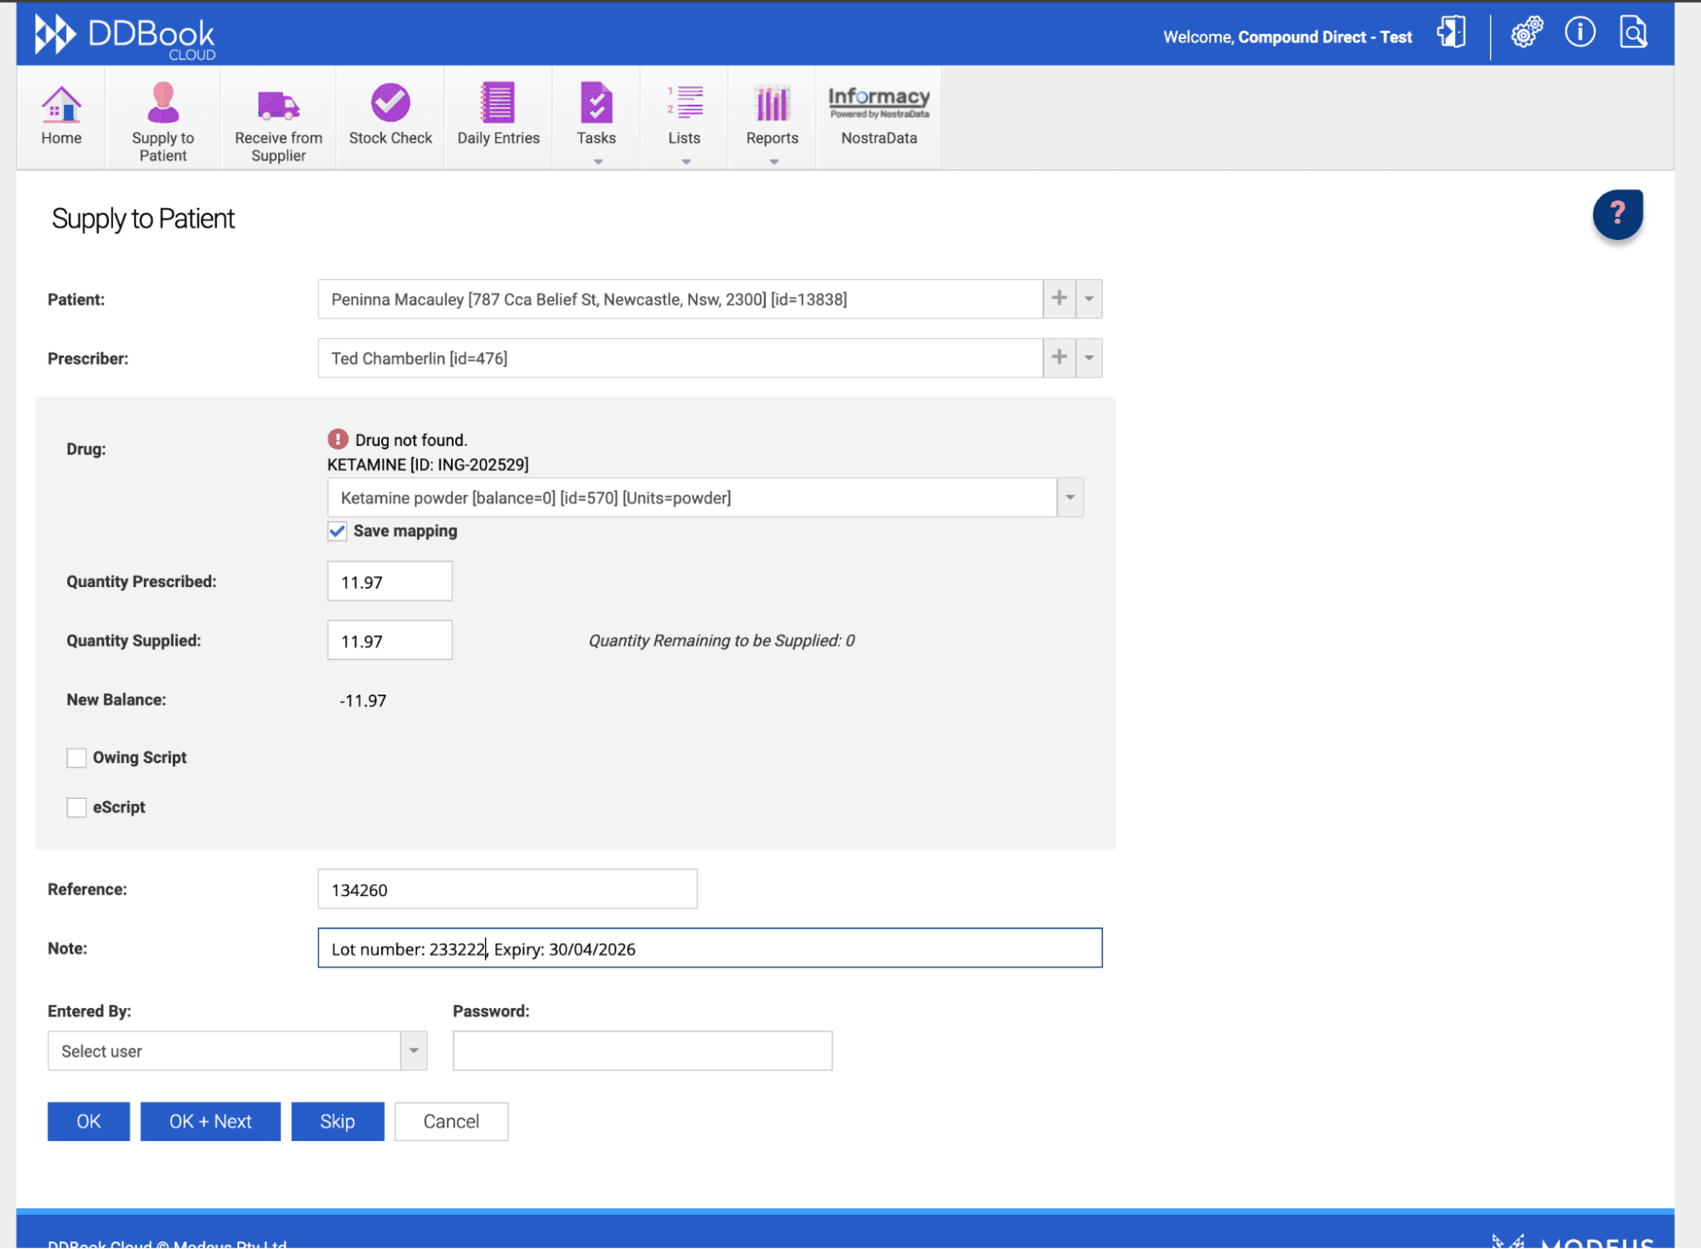The image size is (1701, 1249).
Task: Click the Reference field 134260
Action: 507,889
